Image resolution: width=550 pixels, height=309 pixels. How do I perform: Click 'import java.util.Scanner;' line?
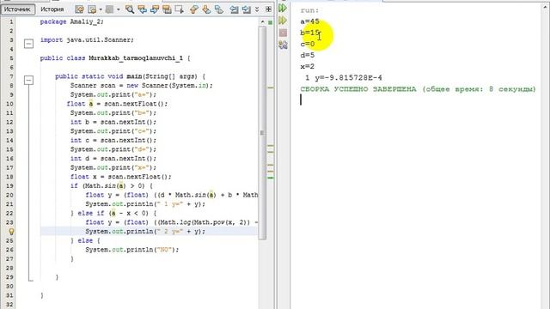point(87,40)
